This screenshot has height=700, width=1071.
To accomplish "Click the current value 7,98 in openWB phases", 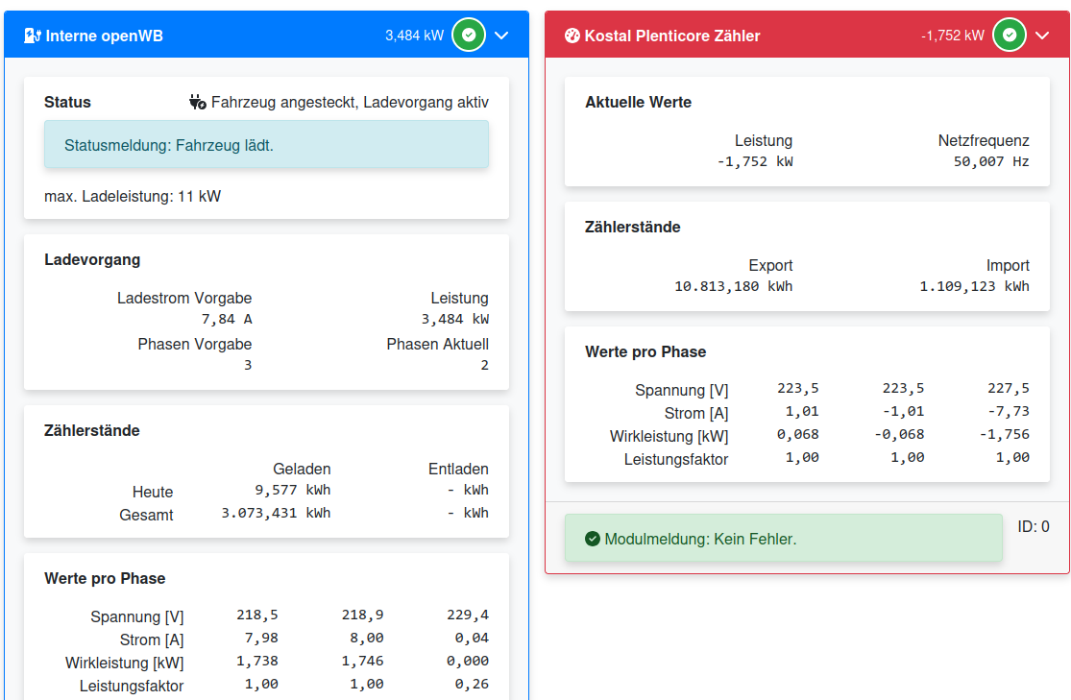I will 261,638.
